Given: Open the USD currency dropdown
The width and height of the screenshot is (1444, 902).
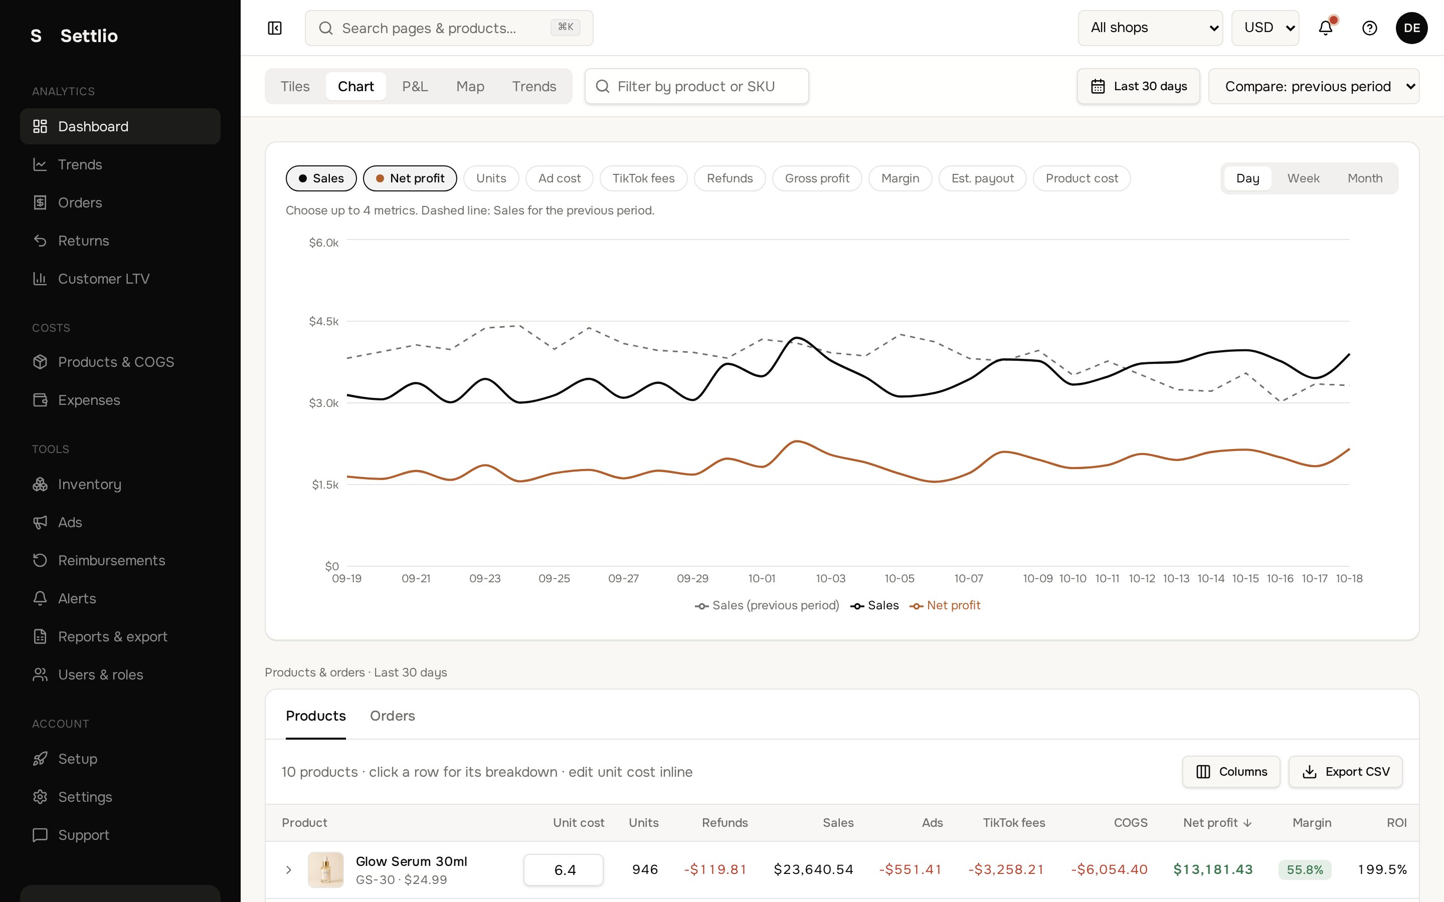Looking at the screenshot, I should tap(1266, 28).
